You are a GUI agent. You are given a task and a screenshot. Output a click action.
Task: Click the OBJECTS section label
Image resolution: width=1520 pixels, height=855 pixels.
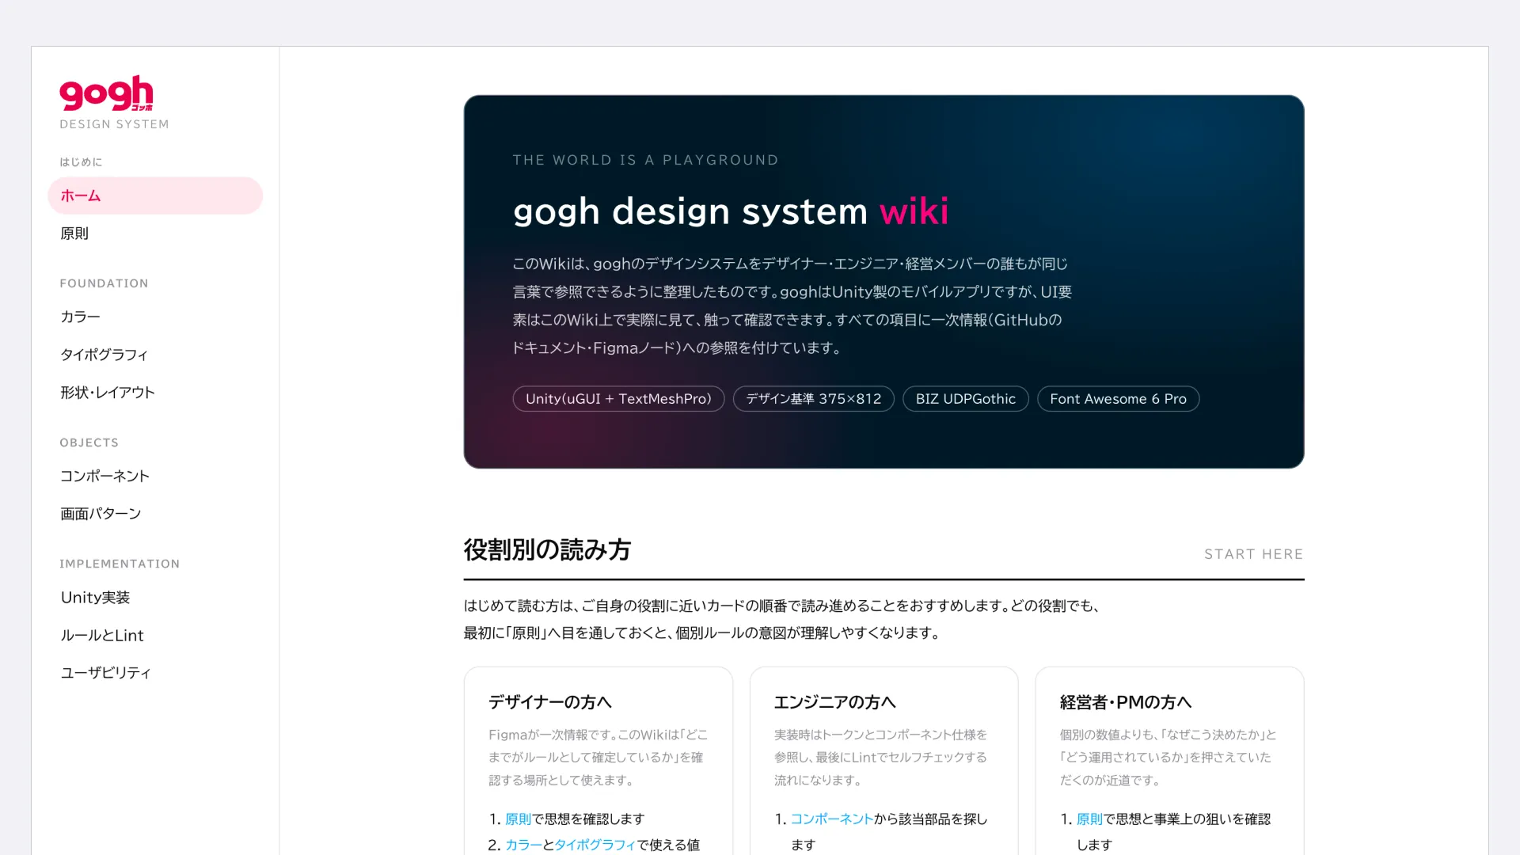click(89, 443)
